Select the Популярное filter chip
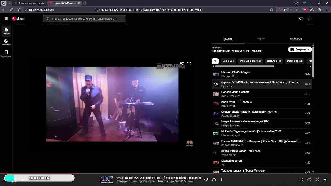Viewport: 331px width, 186px height. click(274, 61)
